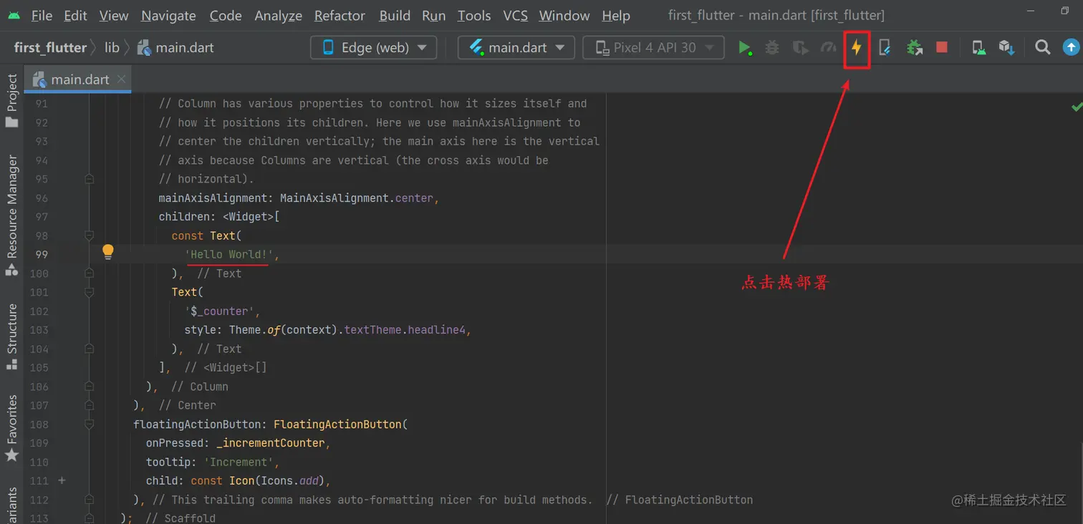Click Run with Coverage icon
The height and width of the screenshot is (524, 1083).
coord(800,48)
